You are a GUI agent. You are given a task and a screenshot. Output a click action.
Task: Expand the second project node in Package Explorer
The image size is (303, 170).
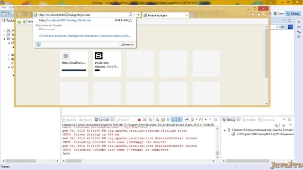pyautogui.click(x=4, y=34)
